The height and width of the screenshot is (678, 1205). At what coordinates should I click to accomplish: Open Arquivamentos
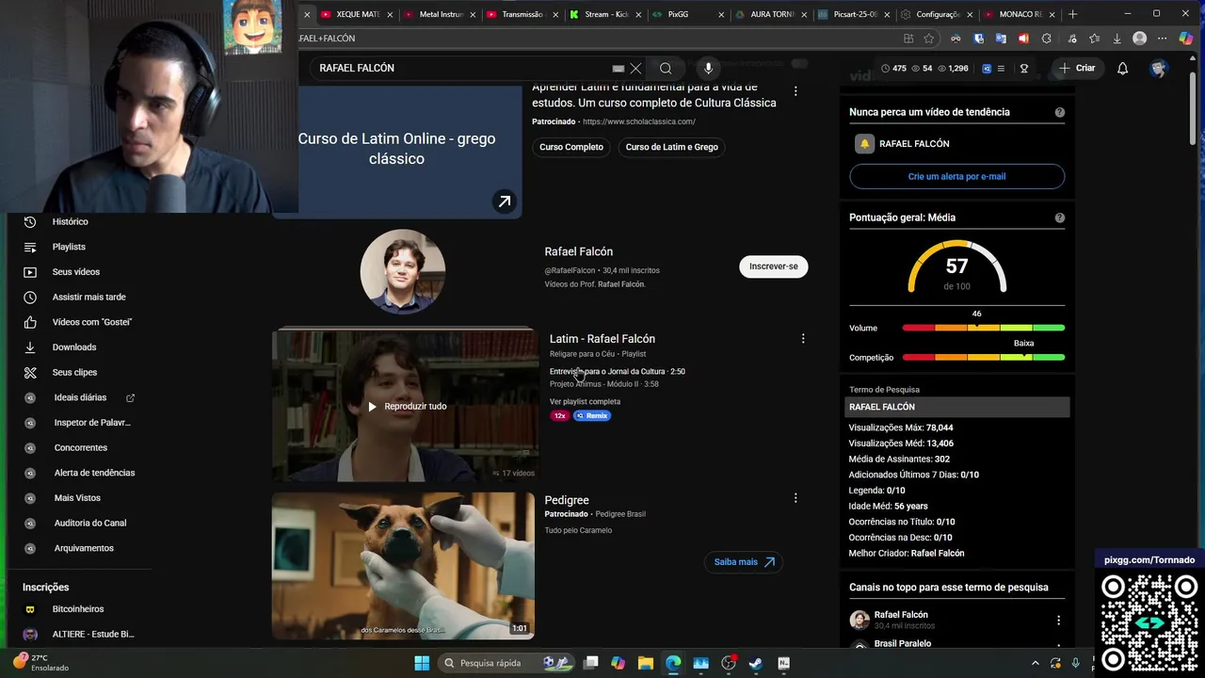click(84, 548)
